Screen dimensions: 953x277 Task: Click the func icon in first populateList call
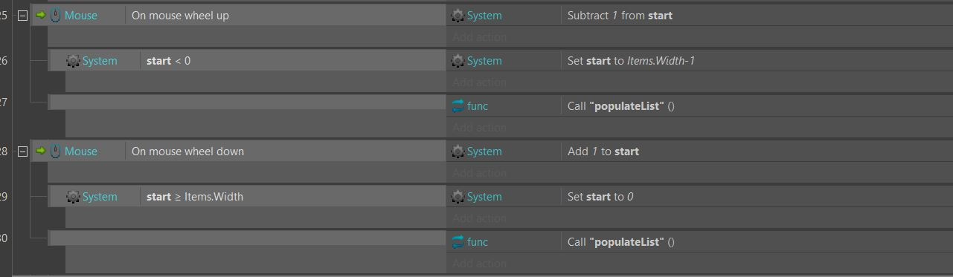tap(458, 106)
